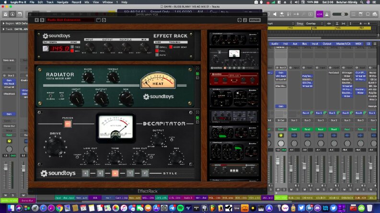Select Auto rack size
Image resolution: width=380 pixels, height=213 pixels.
click(x=157, y=55)
